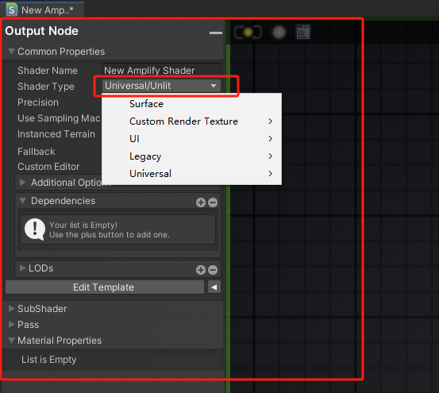Collapse the Common Properties section

tap(11, 52)
